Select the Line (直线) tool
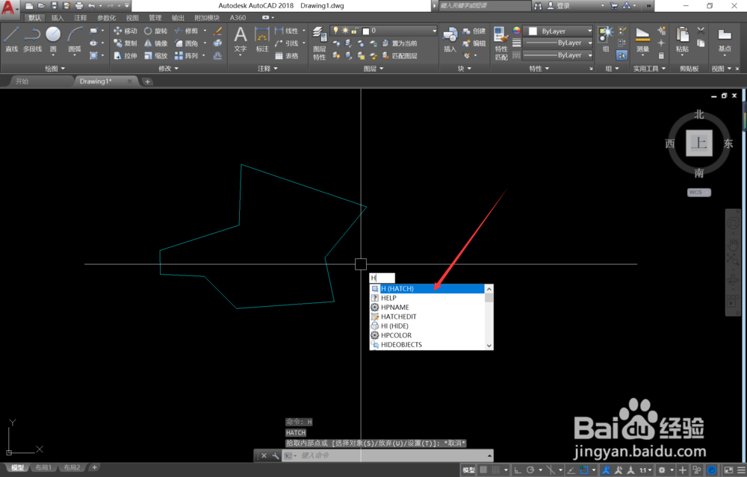747x477 pixels. [x=11, y=39]
